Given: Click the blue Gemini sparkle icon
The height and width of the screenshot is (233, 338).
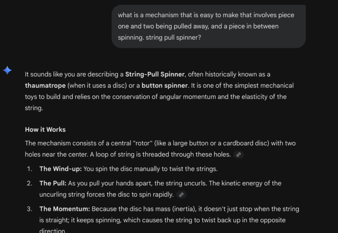Looking at the screenshot, I should [x=7, y=70].
